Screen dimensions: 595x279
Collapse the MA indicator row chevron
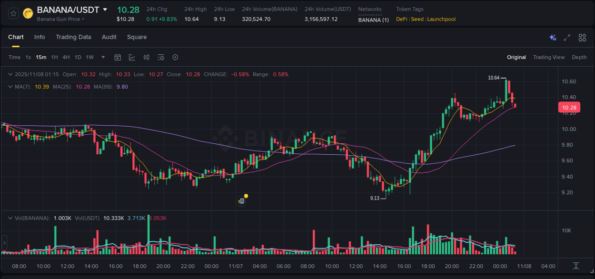[x=10, y=87]
